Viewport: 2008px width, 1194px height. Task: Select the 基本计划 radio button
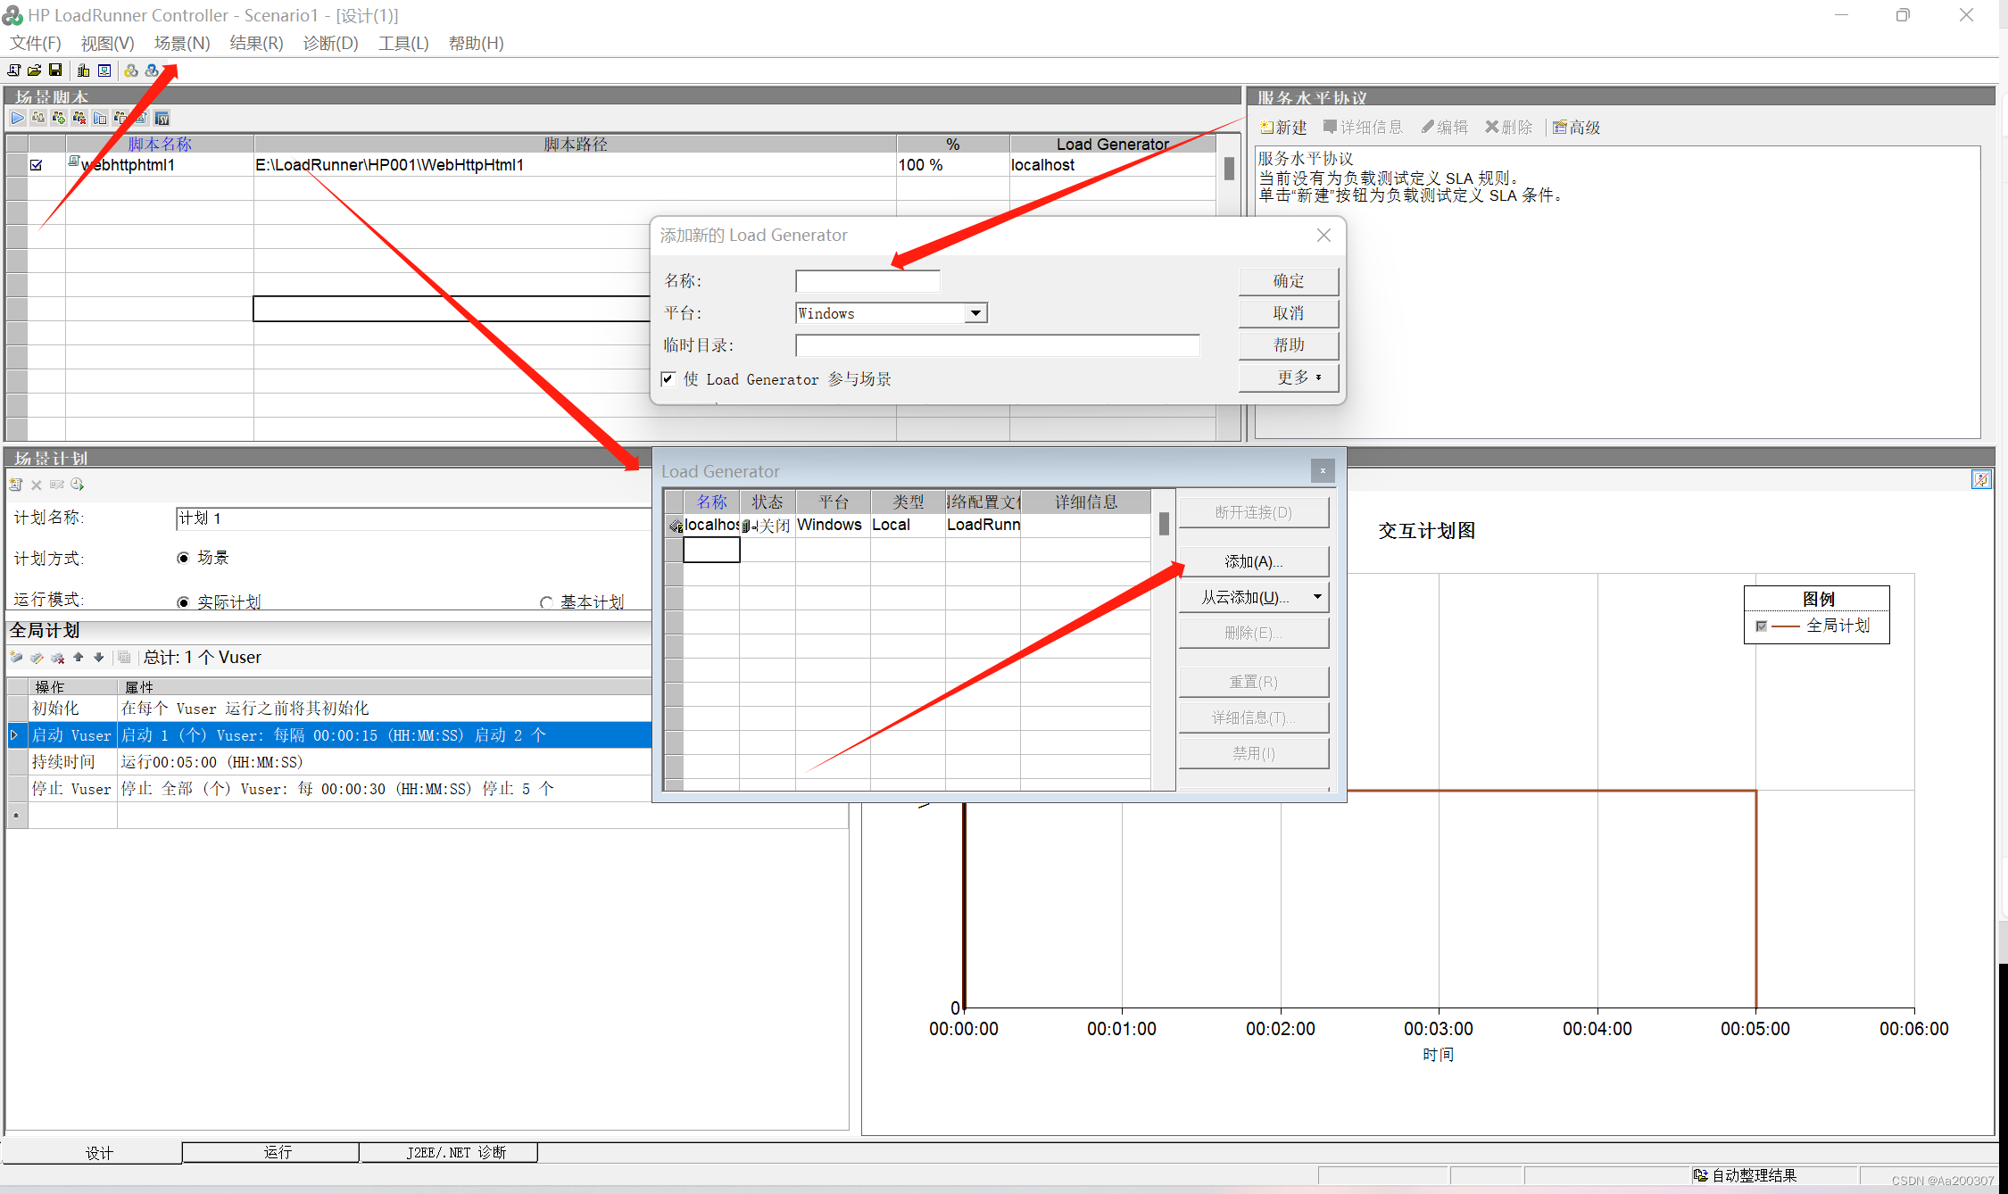546,602
